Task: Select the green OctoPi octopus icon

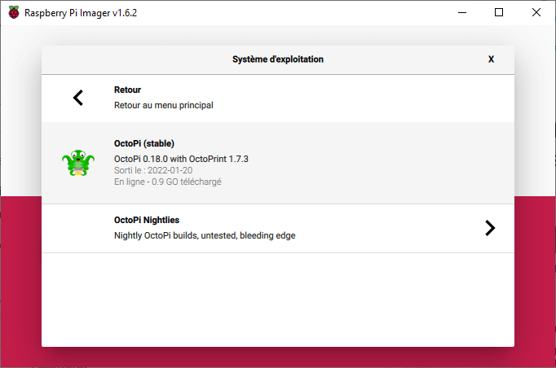Action: coord(78,163)
